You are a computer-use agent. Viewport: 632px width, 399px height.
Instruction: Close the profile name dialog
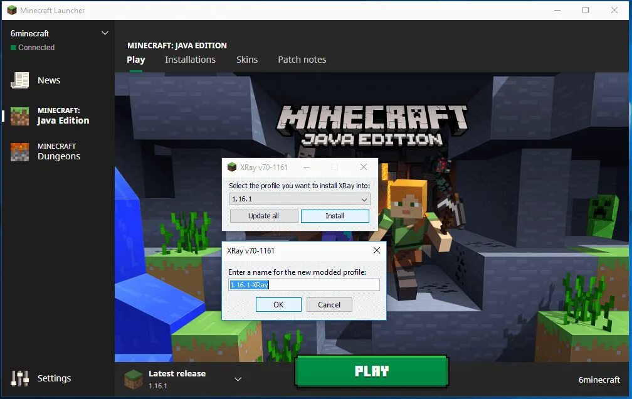tap(377, 250)
